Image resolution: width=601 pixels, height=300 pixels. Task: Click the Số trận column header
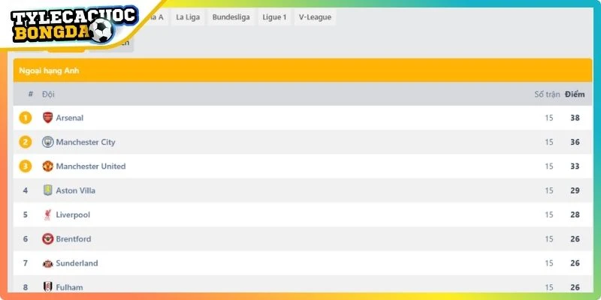tap(548, 94)
